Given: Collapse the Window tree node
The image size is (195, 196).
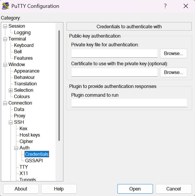Looking at the screenshot, I should (x=5, y=65).
